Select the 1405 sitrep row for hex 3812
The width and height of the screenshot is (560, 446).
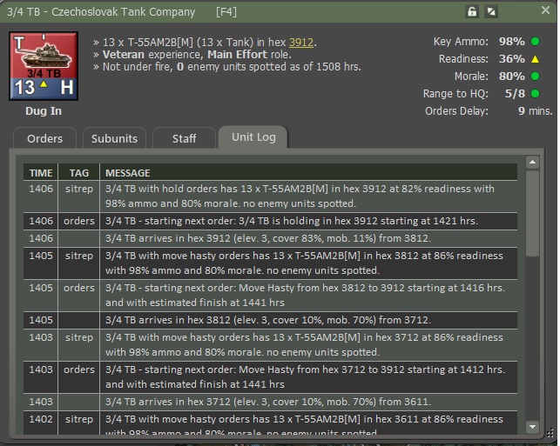tap(270, 263)
